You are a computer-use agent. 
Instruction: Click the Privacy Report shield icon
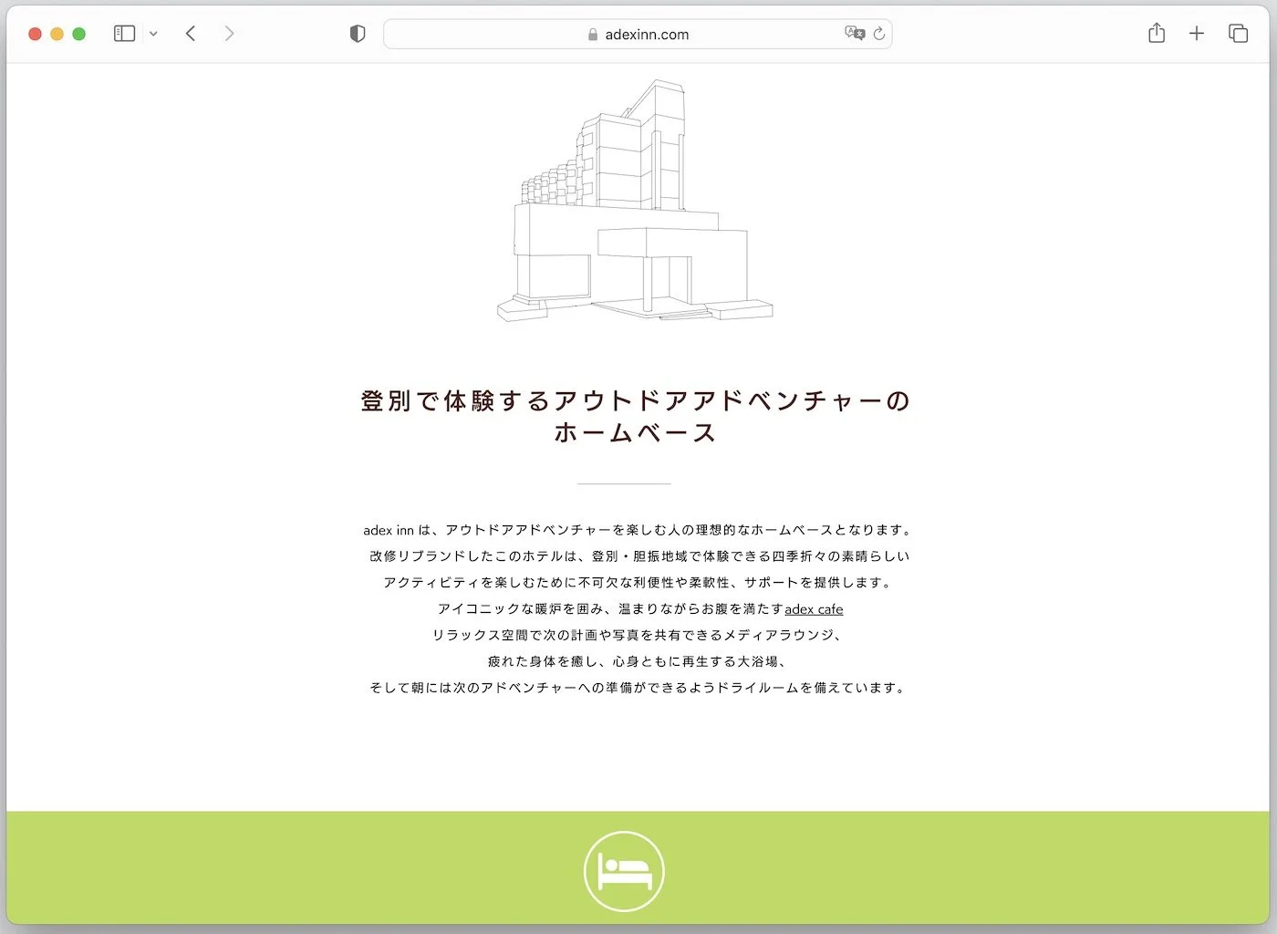(358, 33)
